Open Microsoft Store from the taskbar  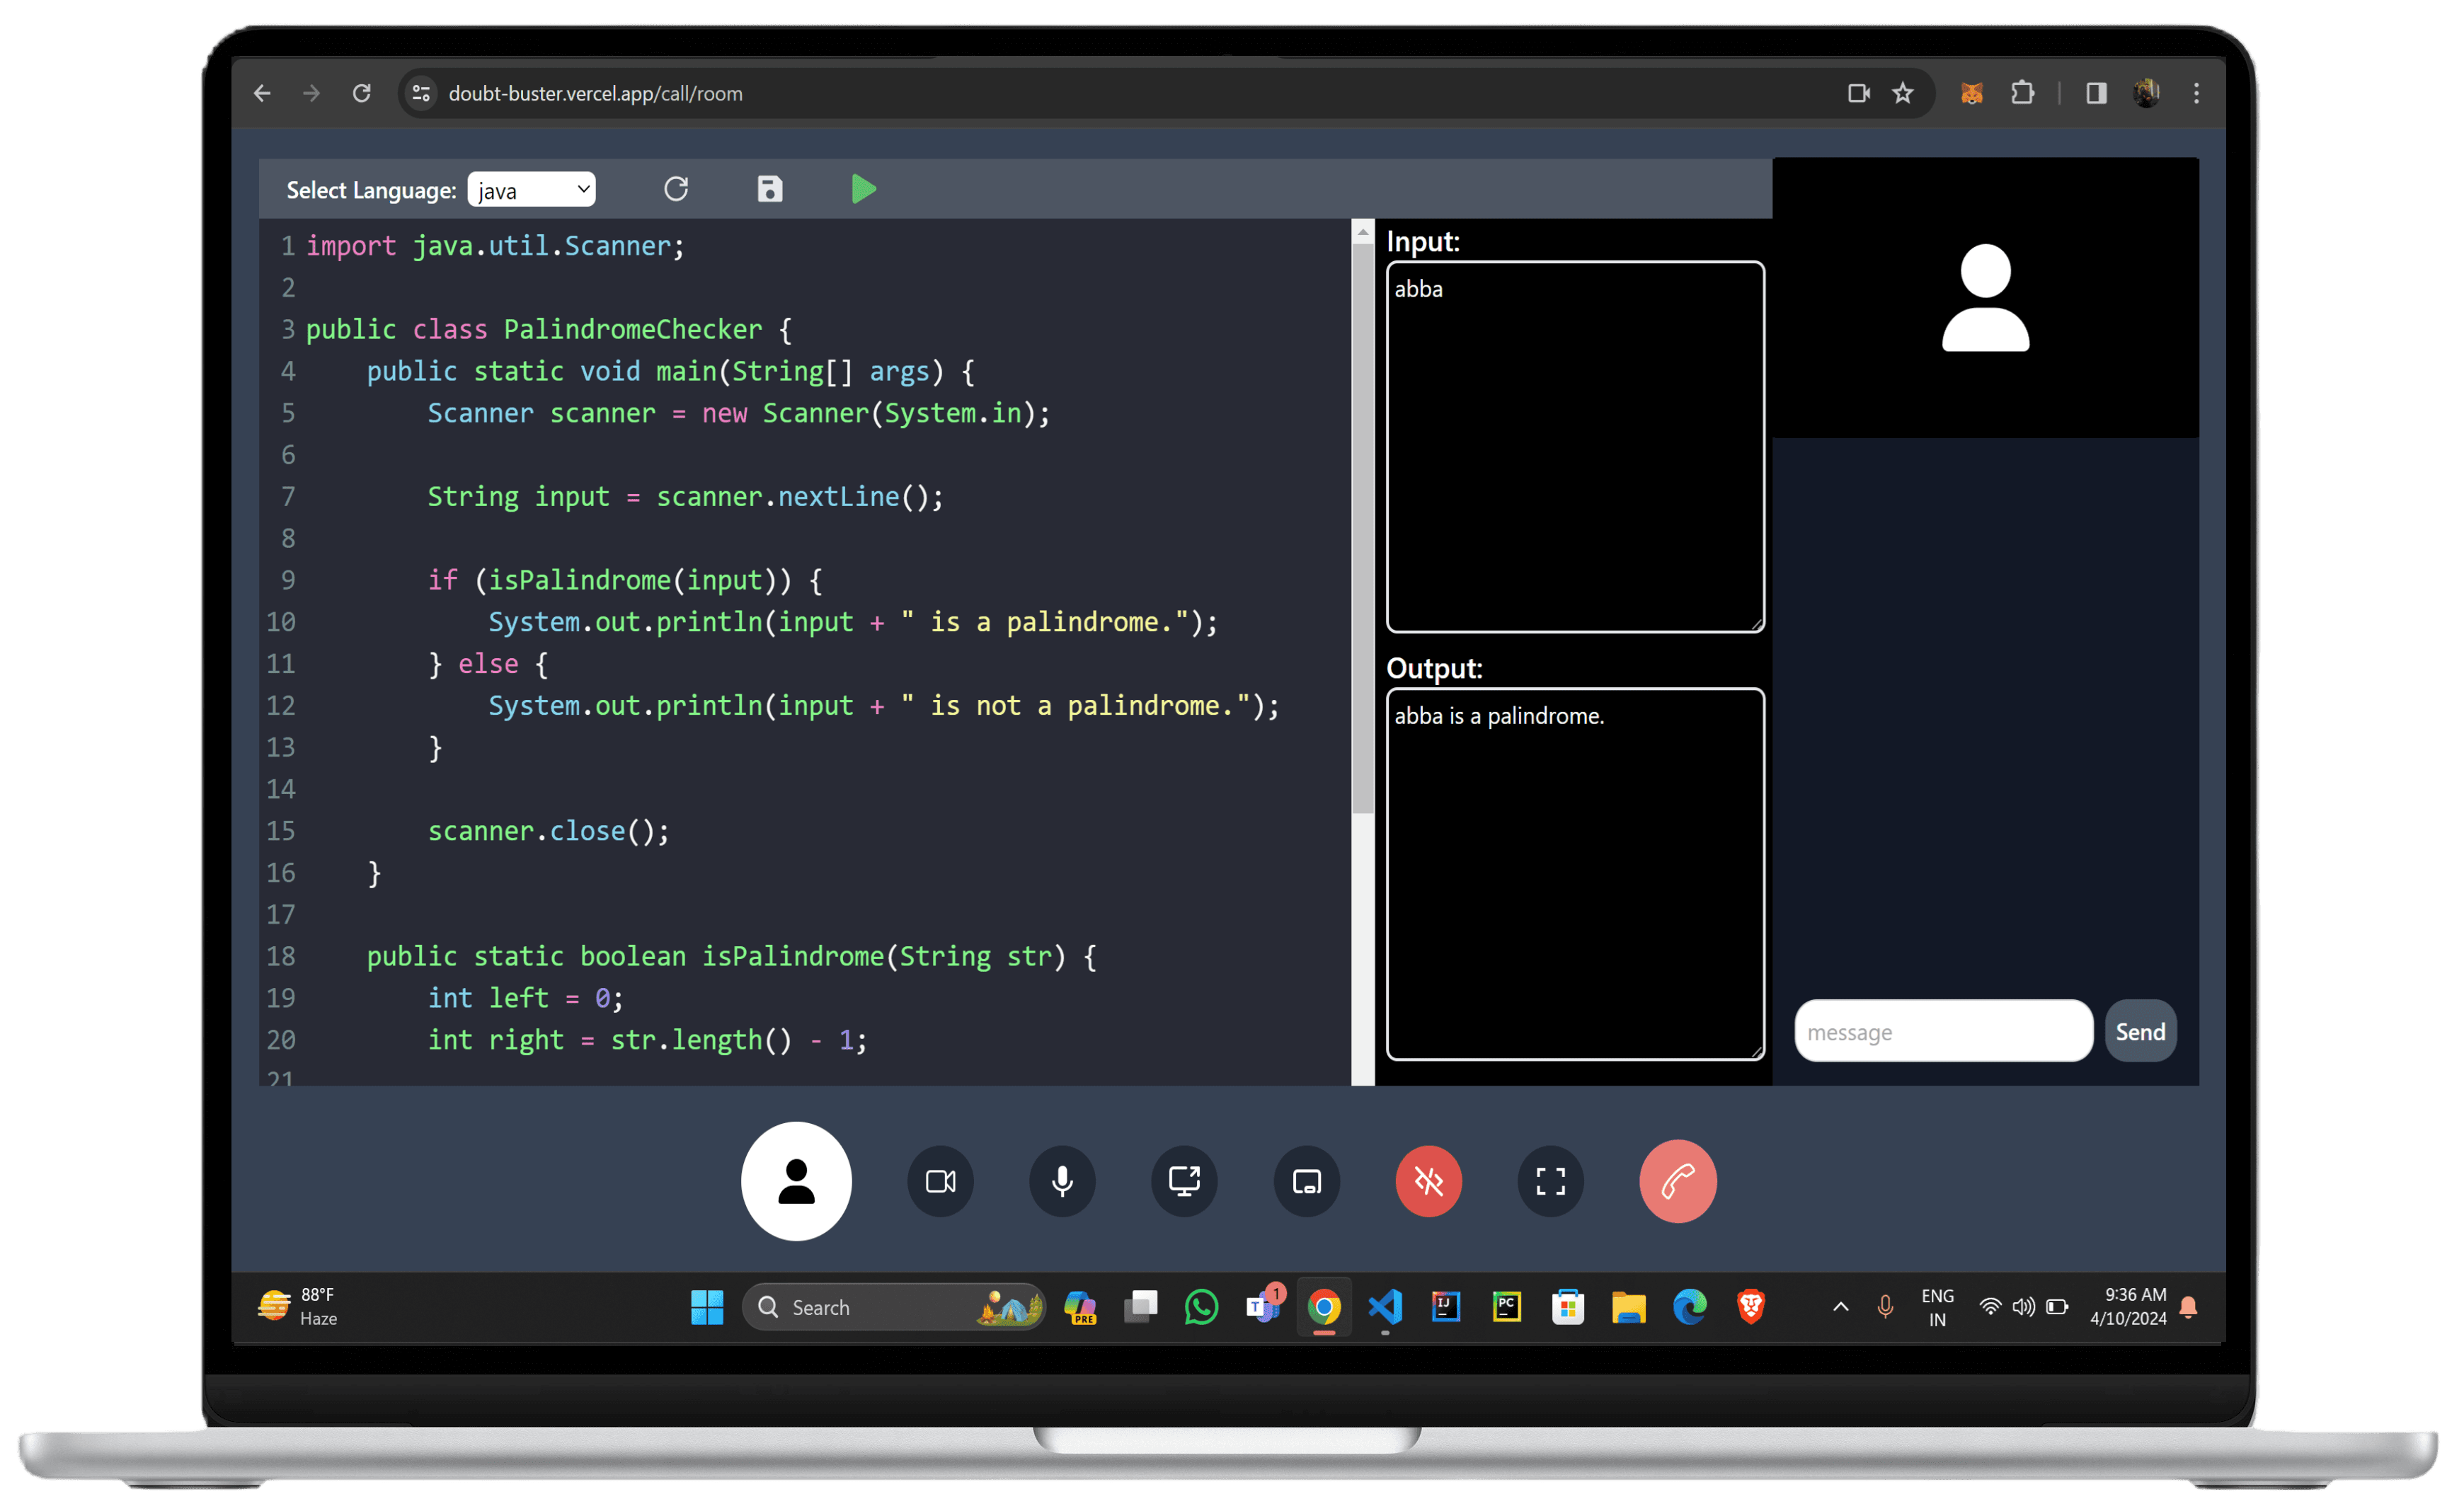(1568, 1307)
